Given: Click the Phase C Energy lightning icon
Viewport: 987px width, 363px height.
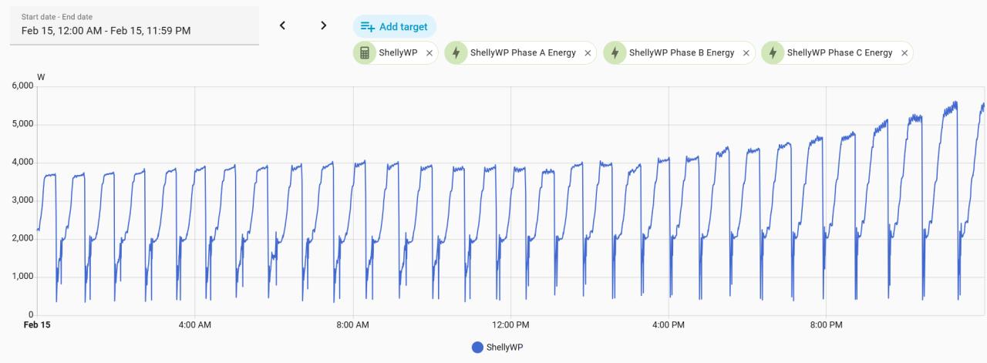Looking at the screenshot, I should tap(773, 53).
